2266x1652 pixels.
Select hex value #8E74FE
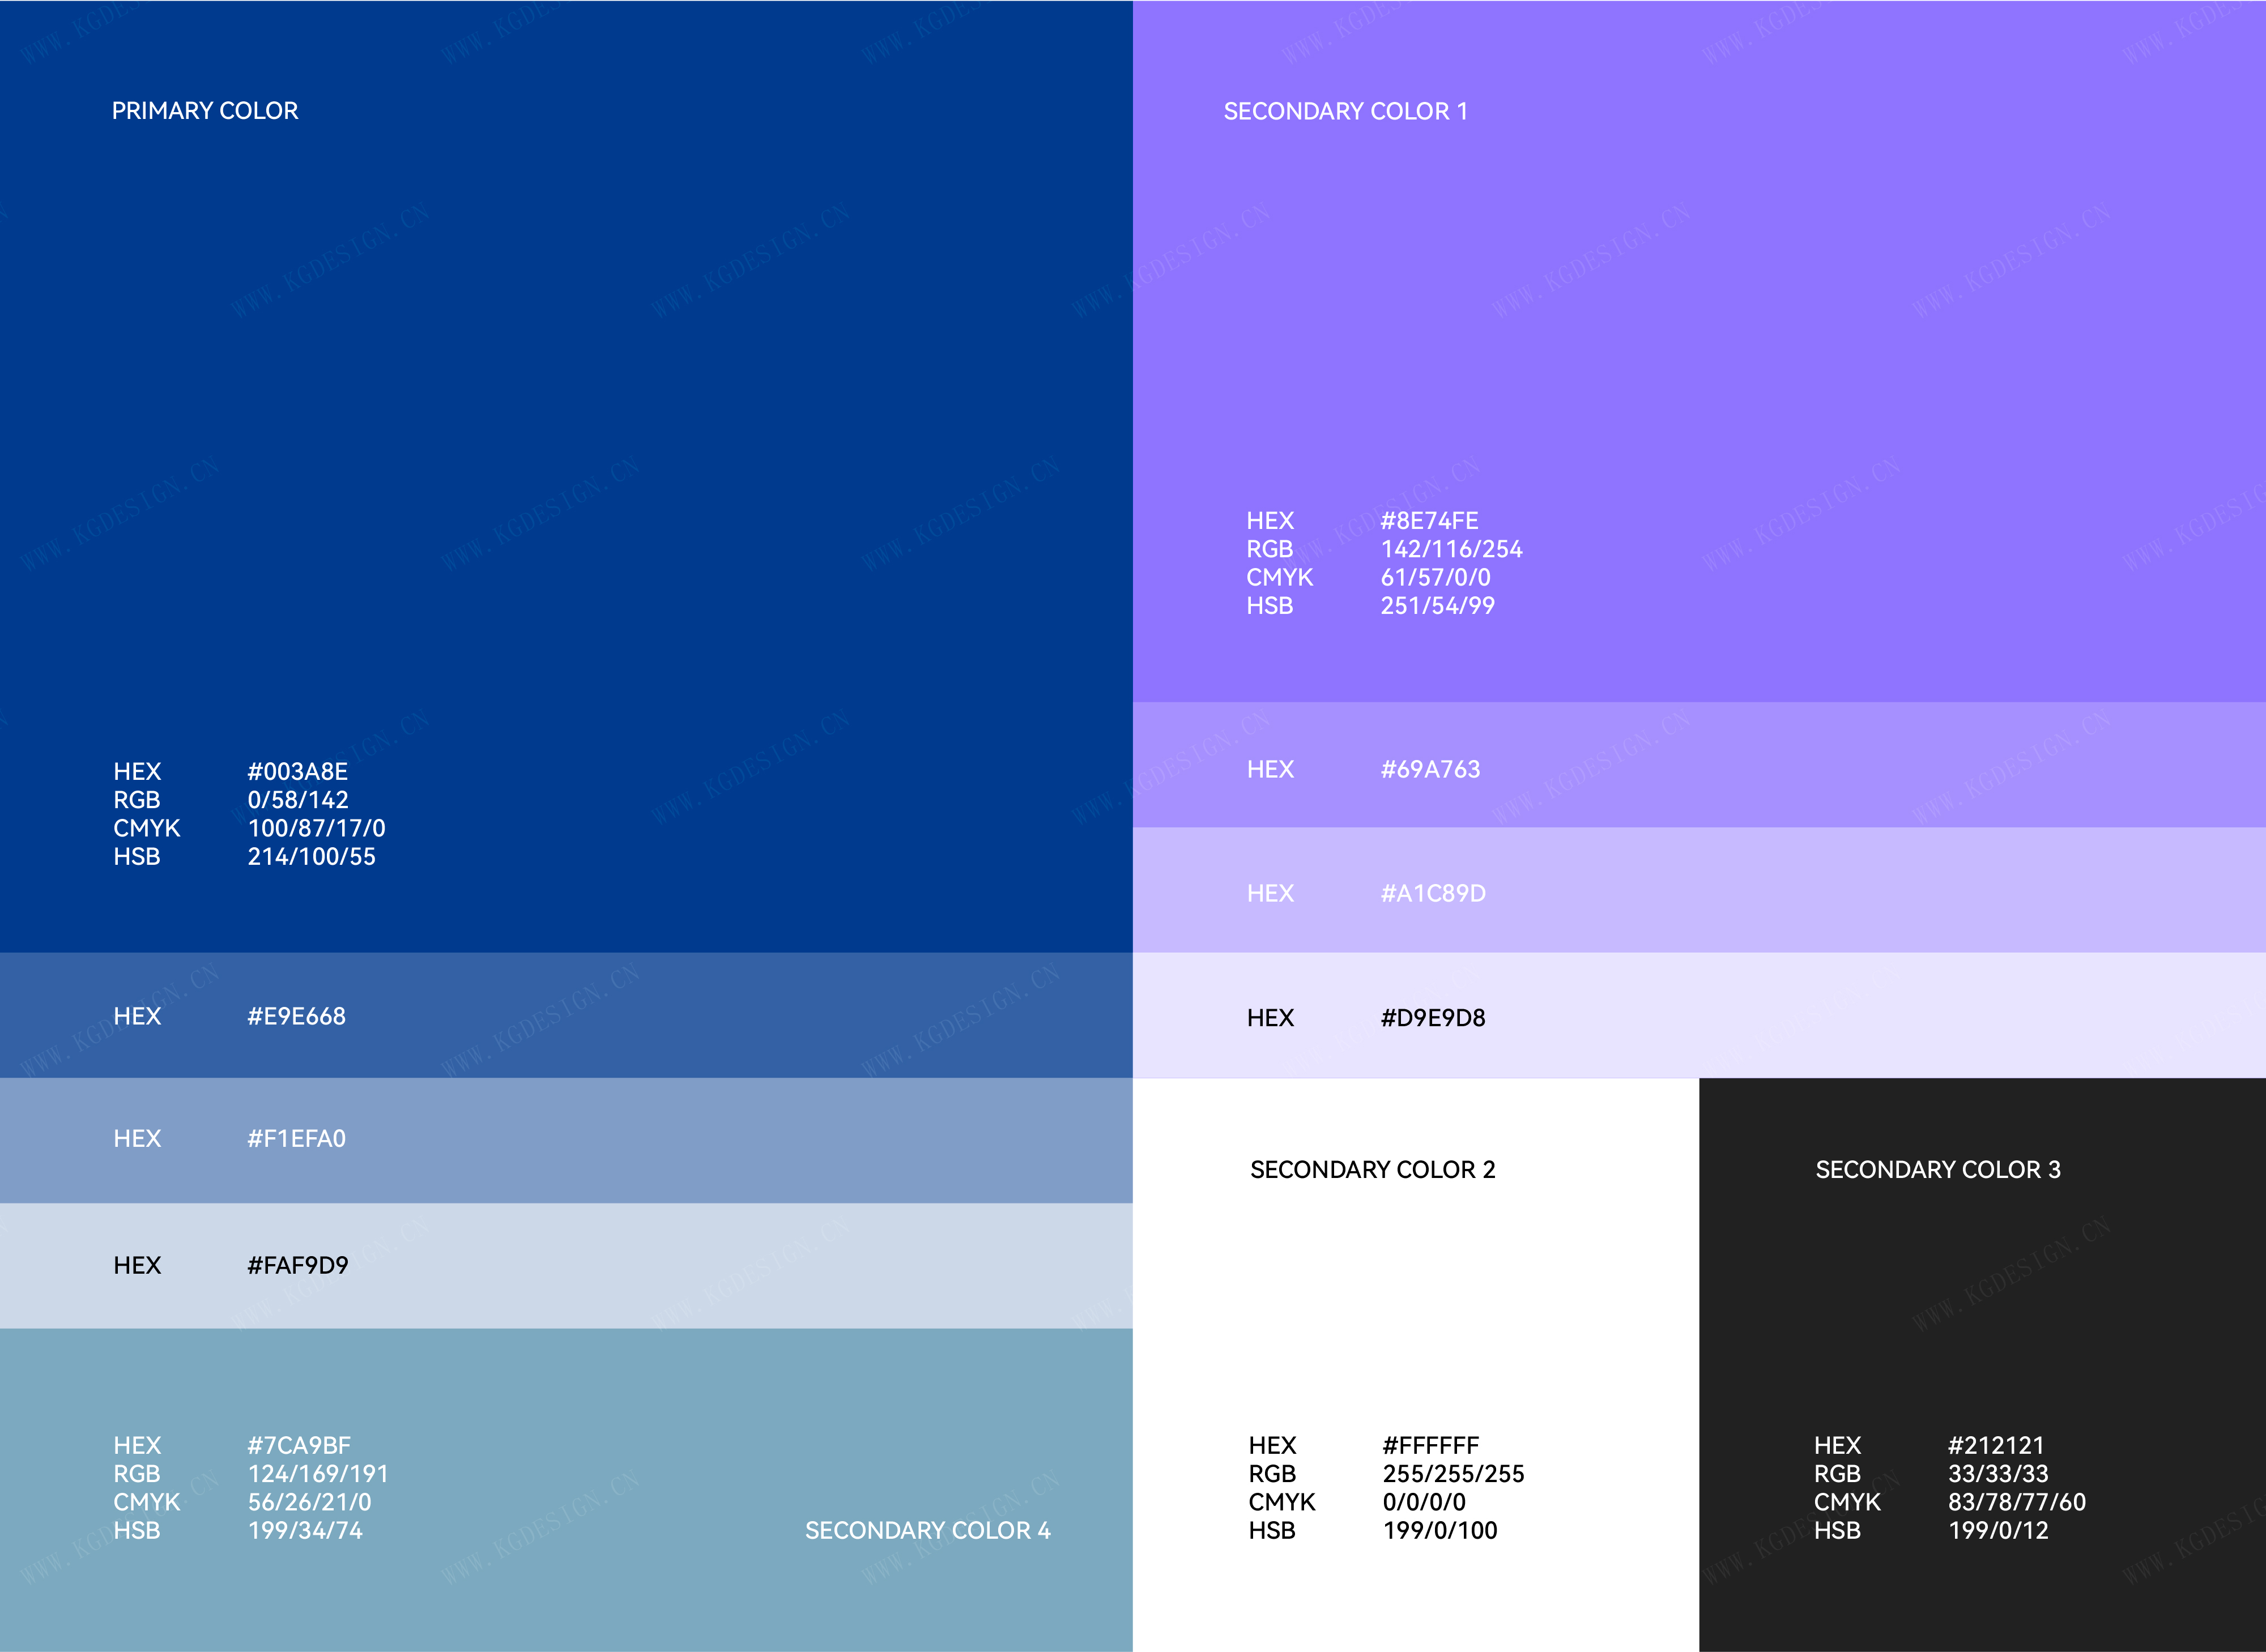(1430, 521)
